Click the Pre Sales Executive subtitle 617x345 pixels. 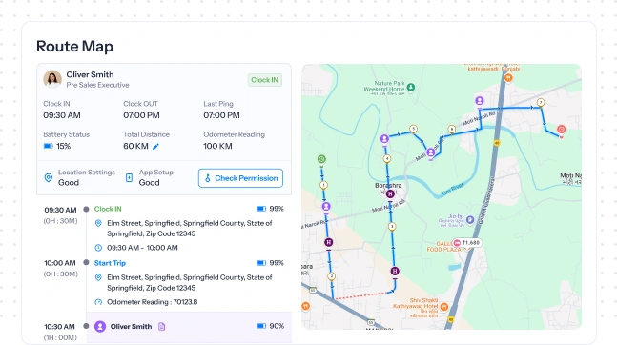pos(97,85)
